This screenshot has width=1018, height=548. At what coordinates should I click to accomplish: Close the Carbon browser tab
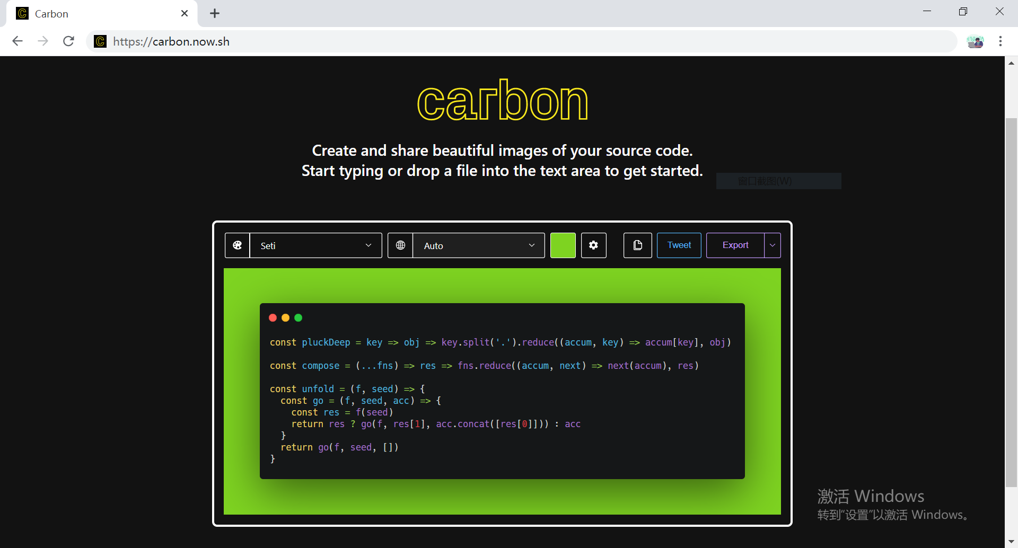click(185, 14)
